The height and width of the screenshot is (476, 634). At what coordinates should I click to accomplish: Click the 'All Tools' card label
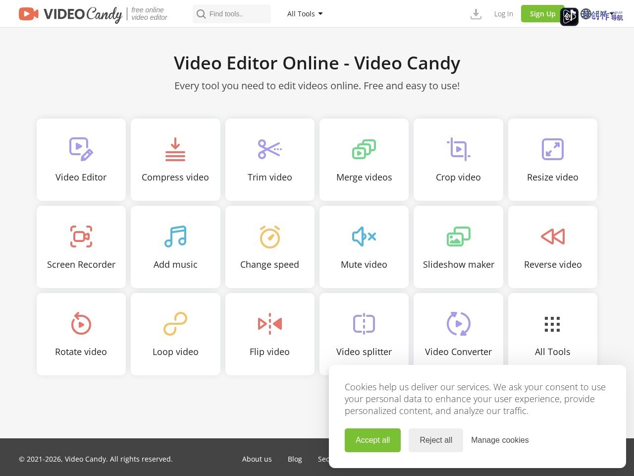pos(553,352)
